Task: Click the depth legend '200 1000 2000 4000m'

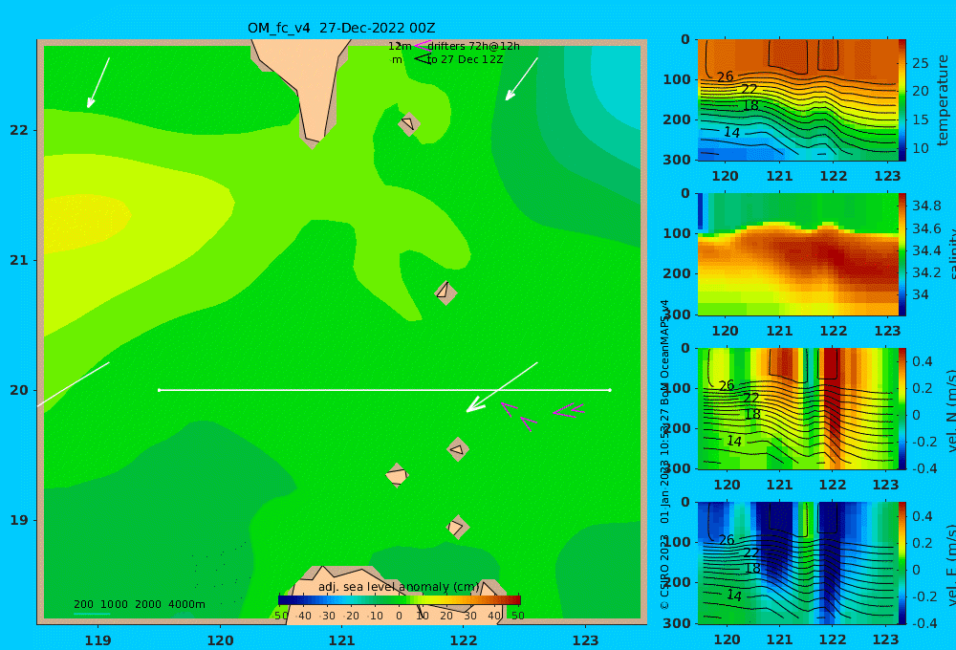Action: (x=139, y=604)
